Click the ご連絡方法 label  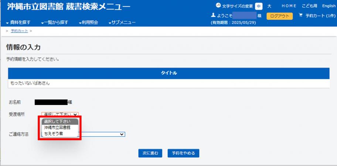[x=19, y=134]
